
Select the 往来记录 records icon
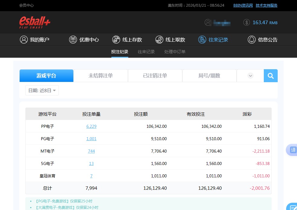[202, 40]
